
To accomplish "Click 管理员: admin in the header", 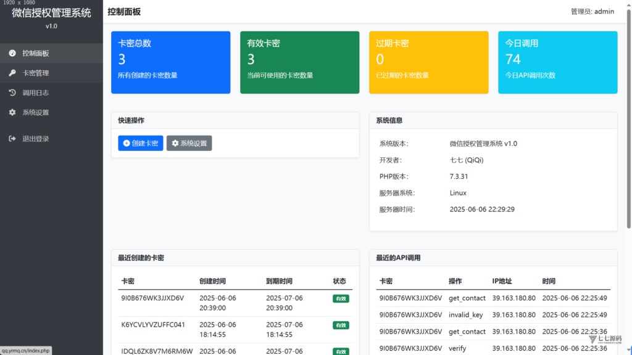I will pos(592,12).
